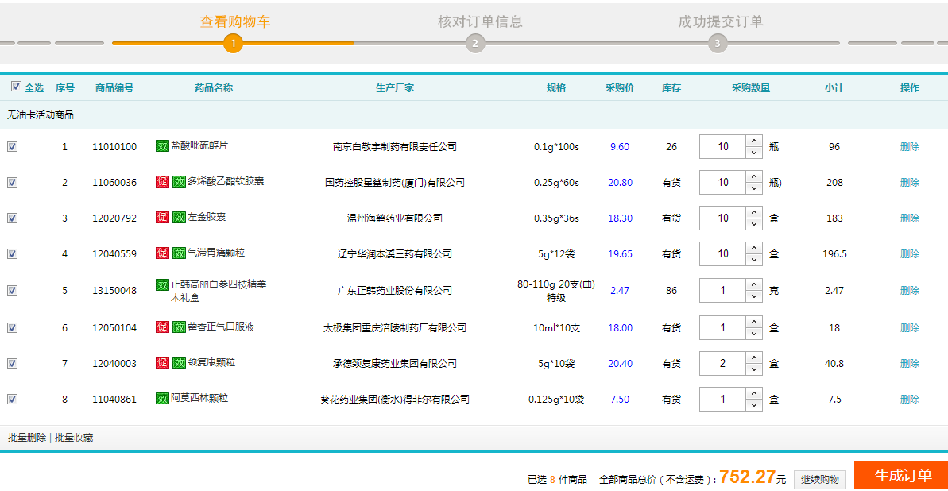Viewport: 948px width, 491px height.
Task: Increase quantity for 气滞胃痛颗粒
Action: click(x=753, y=247)
